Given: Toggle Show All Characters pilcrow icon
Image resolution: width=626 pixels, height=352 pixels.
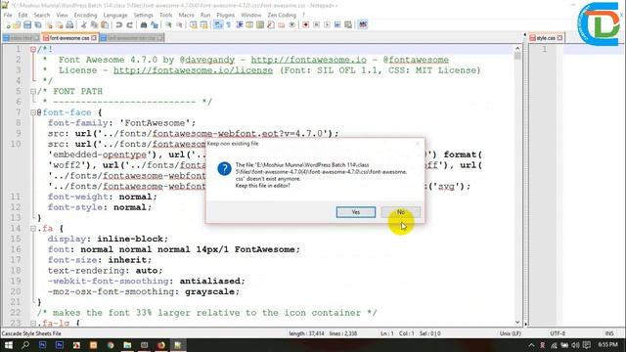Looking at the screenshot, I should [228, 24].
